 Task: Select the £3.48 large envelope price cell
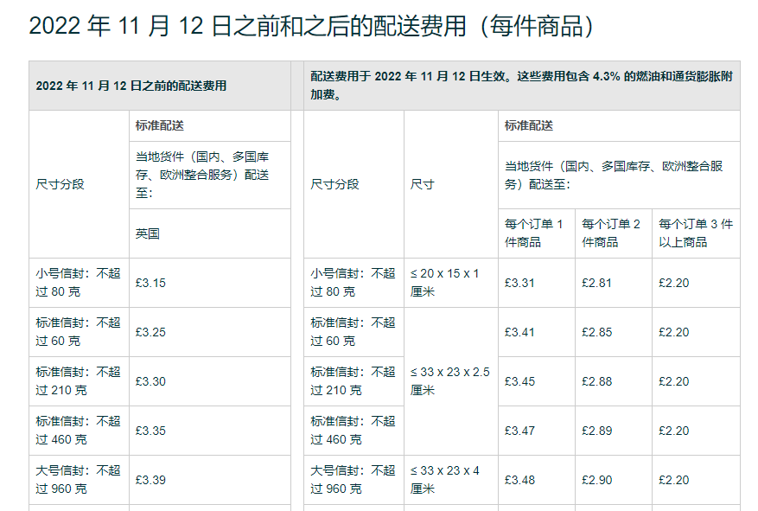tap(514, 479)
